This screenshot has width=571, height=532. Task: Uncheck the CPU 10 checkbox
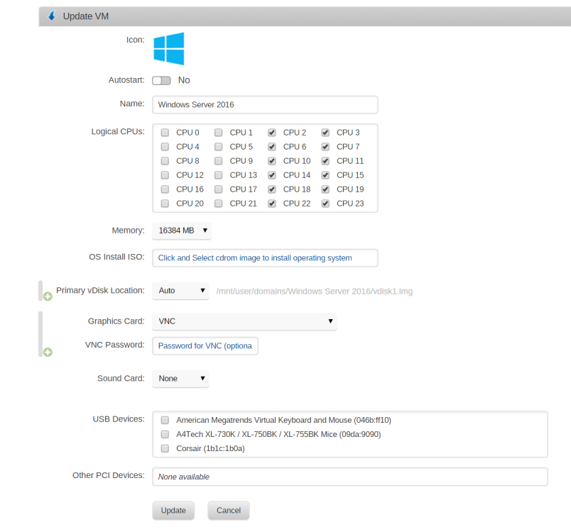click(x=272, y=161)
